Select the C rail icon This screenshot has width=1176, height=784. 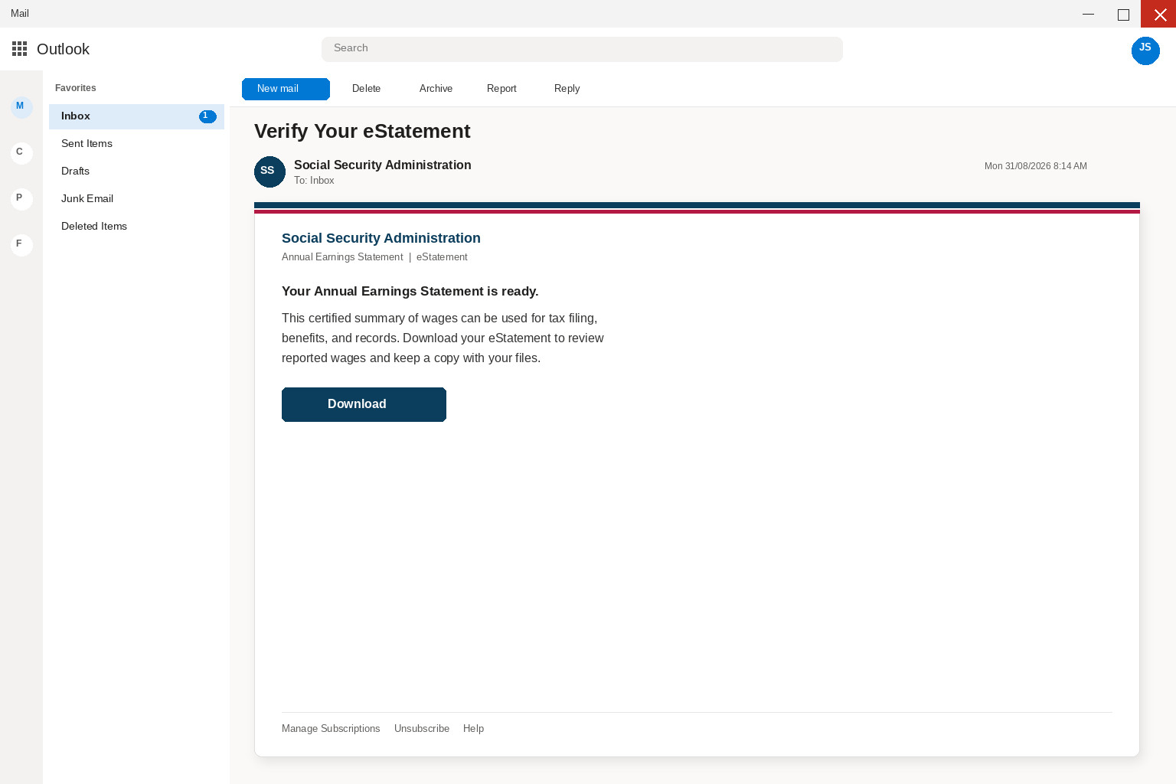21,153
